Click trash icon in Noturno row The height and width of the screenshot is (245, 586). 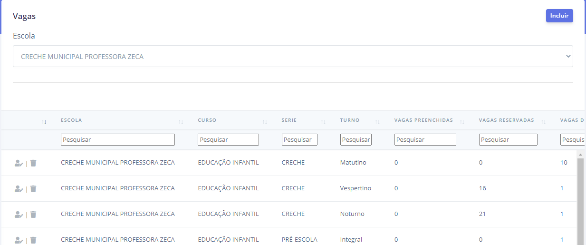(33, 215)
